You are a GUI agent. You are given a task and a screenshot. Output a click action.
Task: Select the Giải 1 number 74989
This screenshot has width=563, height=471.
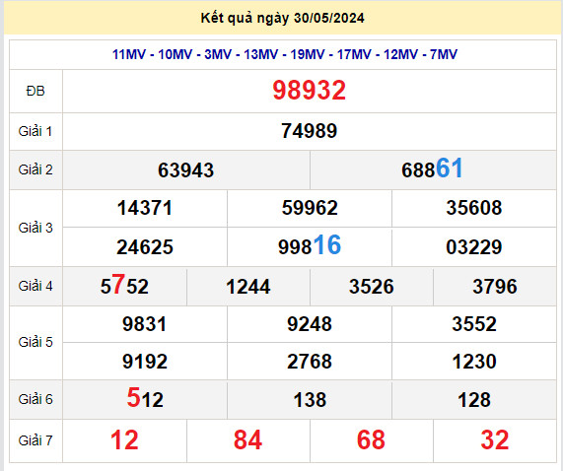coord(310,131)
